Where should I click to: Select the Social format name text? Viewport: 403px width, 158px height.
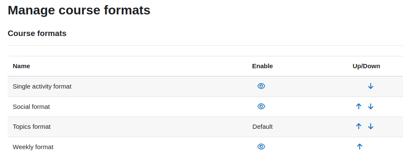(x=31, y=107)
